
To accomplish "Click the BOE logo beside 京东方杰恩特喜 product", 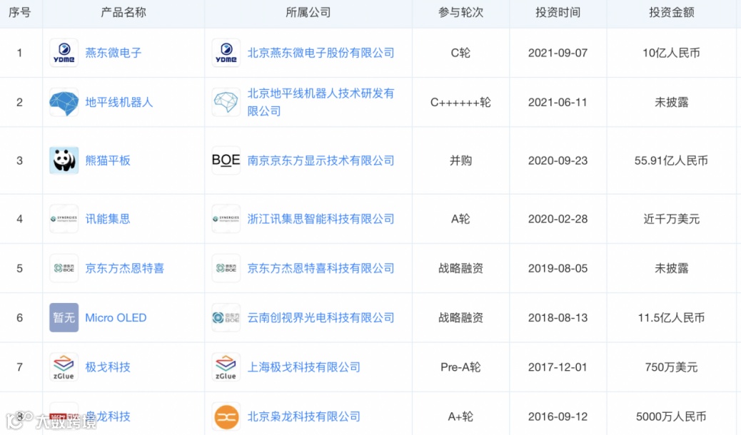I will (x=64, y=268).
